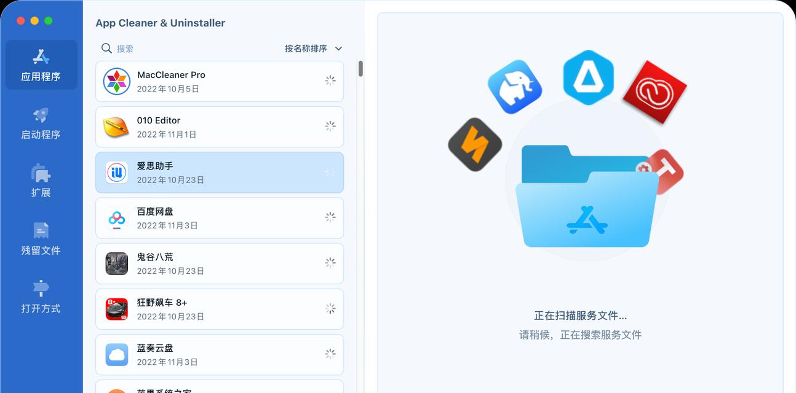Screen dimensions: 796x393
Task: Click the blue elephant app icon
Action: tap(515, 87)
